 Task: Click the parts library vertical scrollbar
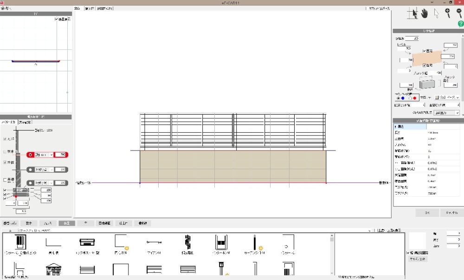(332, 254)
